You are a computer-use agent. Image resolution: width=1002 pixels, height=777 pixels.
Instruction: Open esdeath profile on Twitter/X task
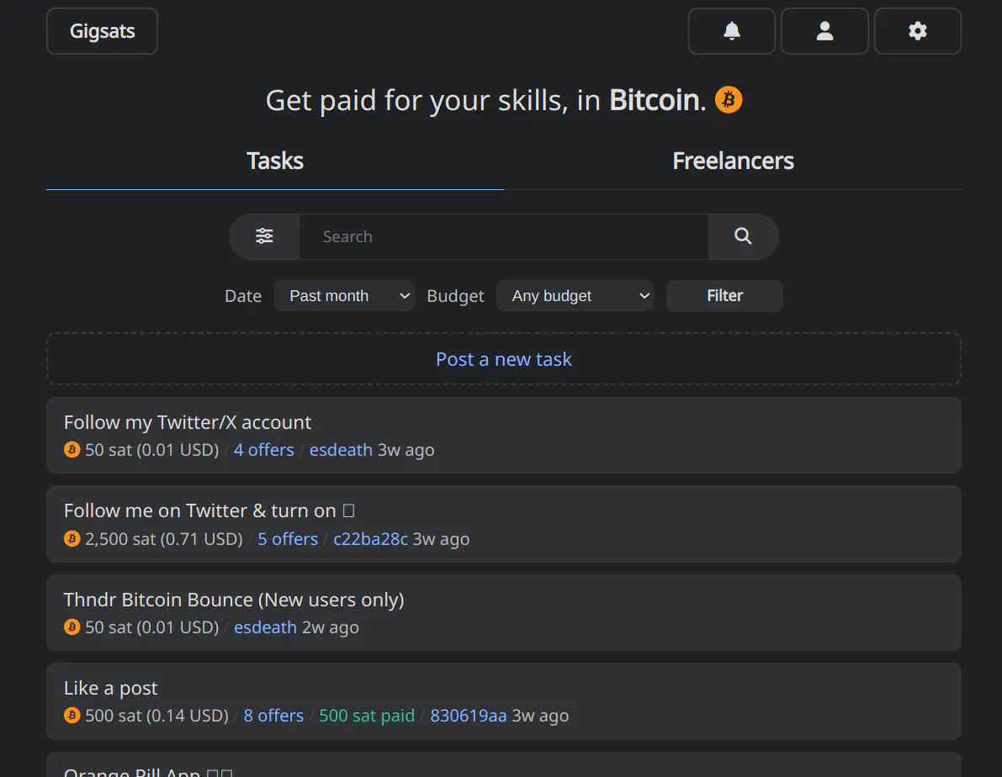point(341,450)
